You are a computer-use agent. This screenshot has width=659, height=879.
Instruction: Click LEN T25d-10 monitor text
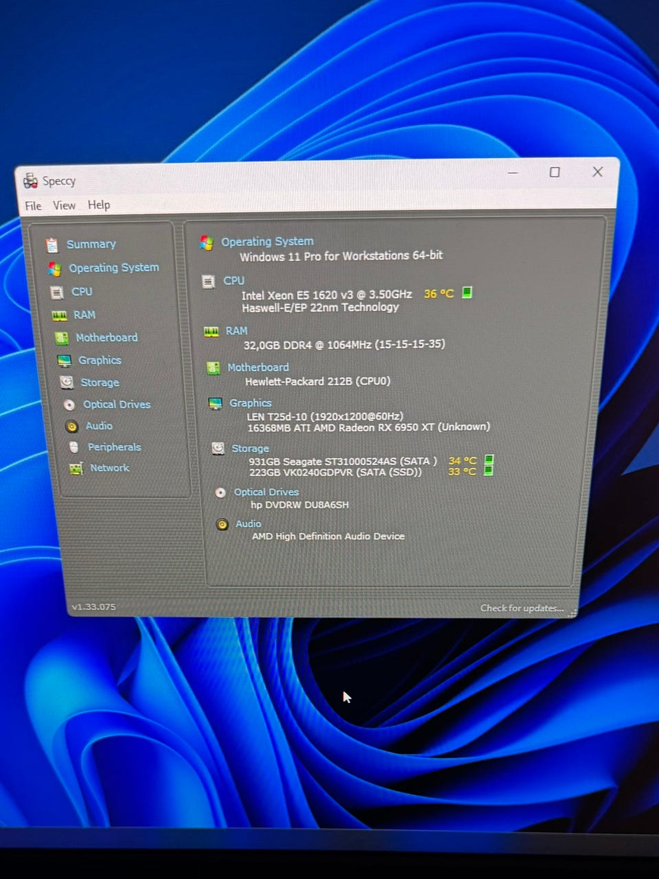[x=325, y=416]
